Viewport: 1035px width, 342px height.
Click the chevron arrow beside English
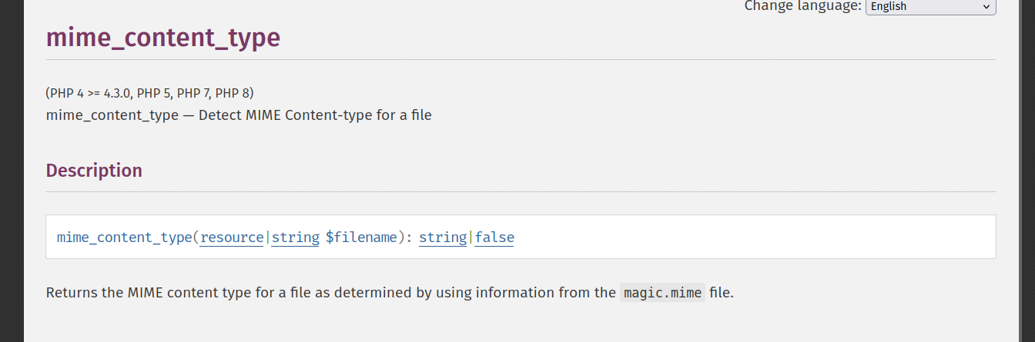coord(986,6)
